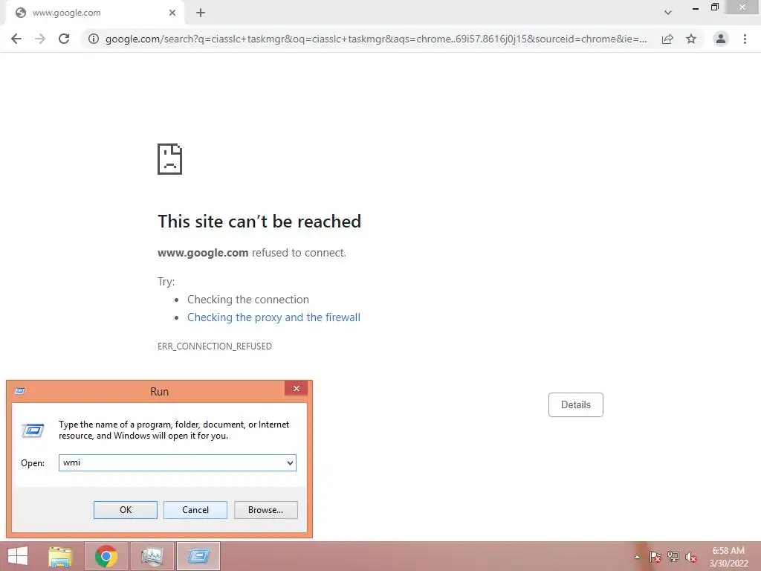761x571 pixels.
Task: Share this page via the share icon
Action: tap(667, 39)
